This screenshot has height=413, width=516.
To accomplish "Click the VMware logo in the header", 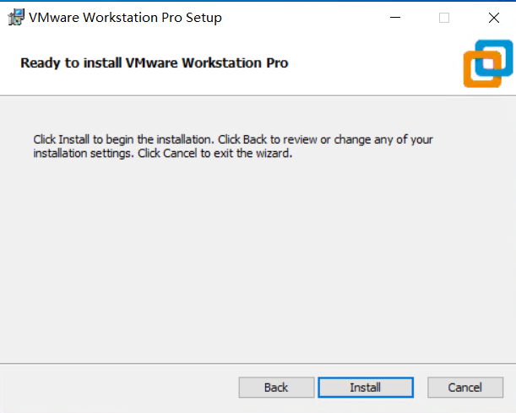I will point(487,63).
